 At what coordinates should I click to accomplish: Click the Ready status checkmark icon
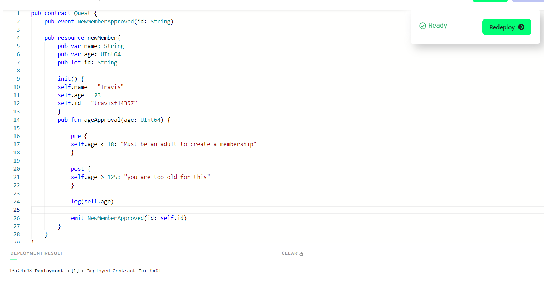[422, 26]
